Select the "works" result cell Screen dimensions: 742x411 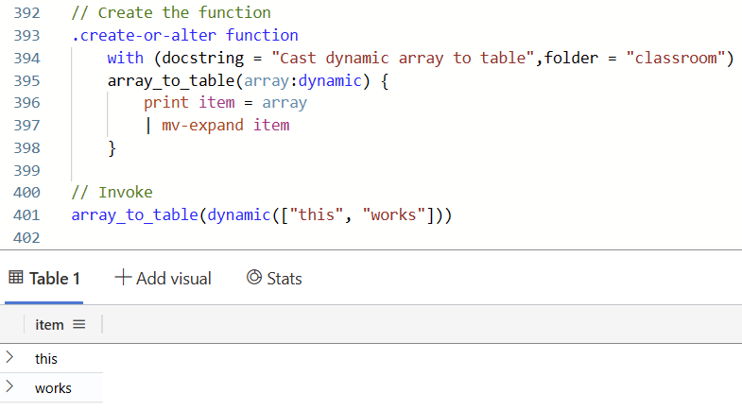coord(53,388)
